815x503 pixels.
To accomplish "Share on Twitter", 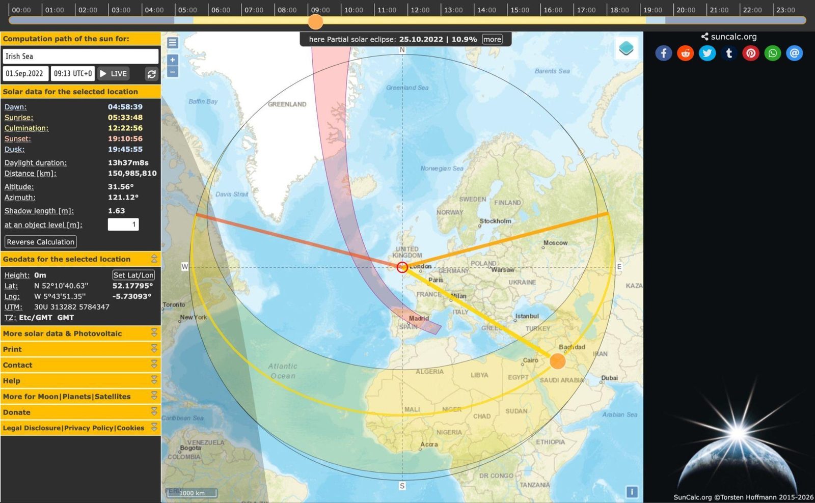I will (707, 53).
